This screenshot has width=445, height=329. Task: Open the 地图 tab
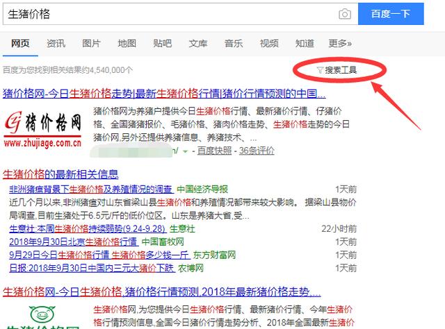127,43
